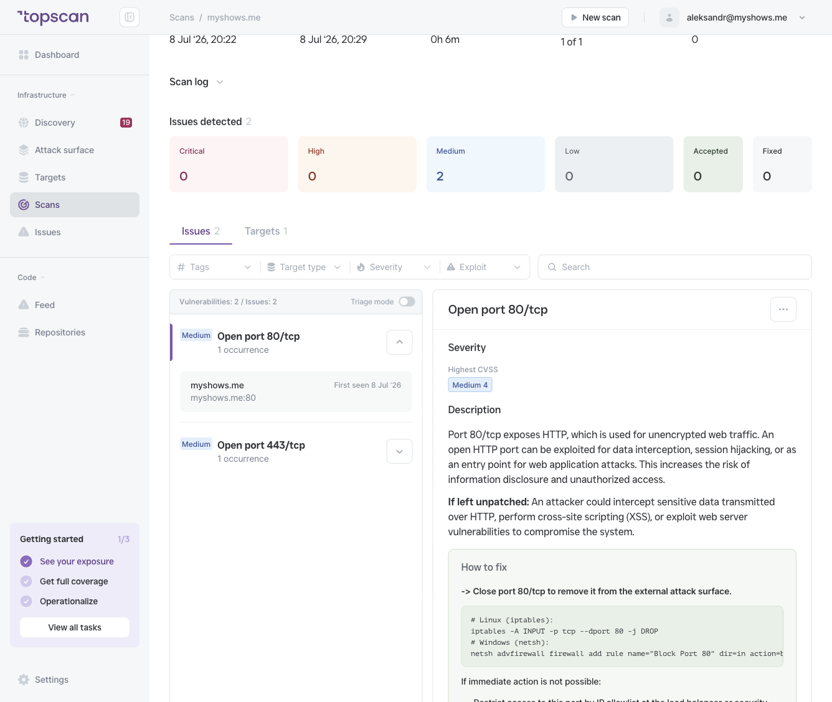832x702 pixels.
Task: Click the Medium 4 CVSS badge
Action: pos(470,385)
